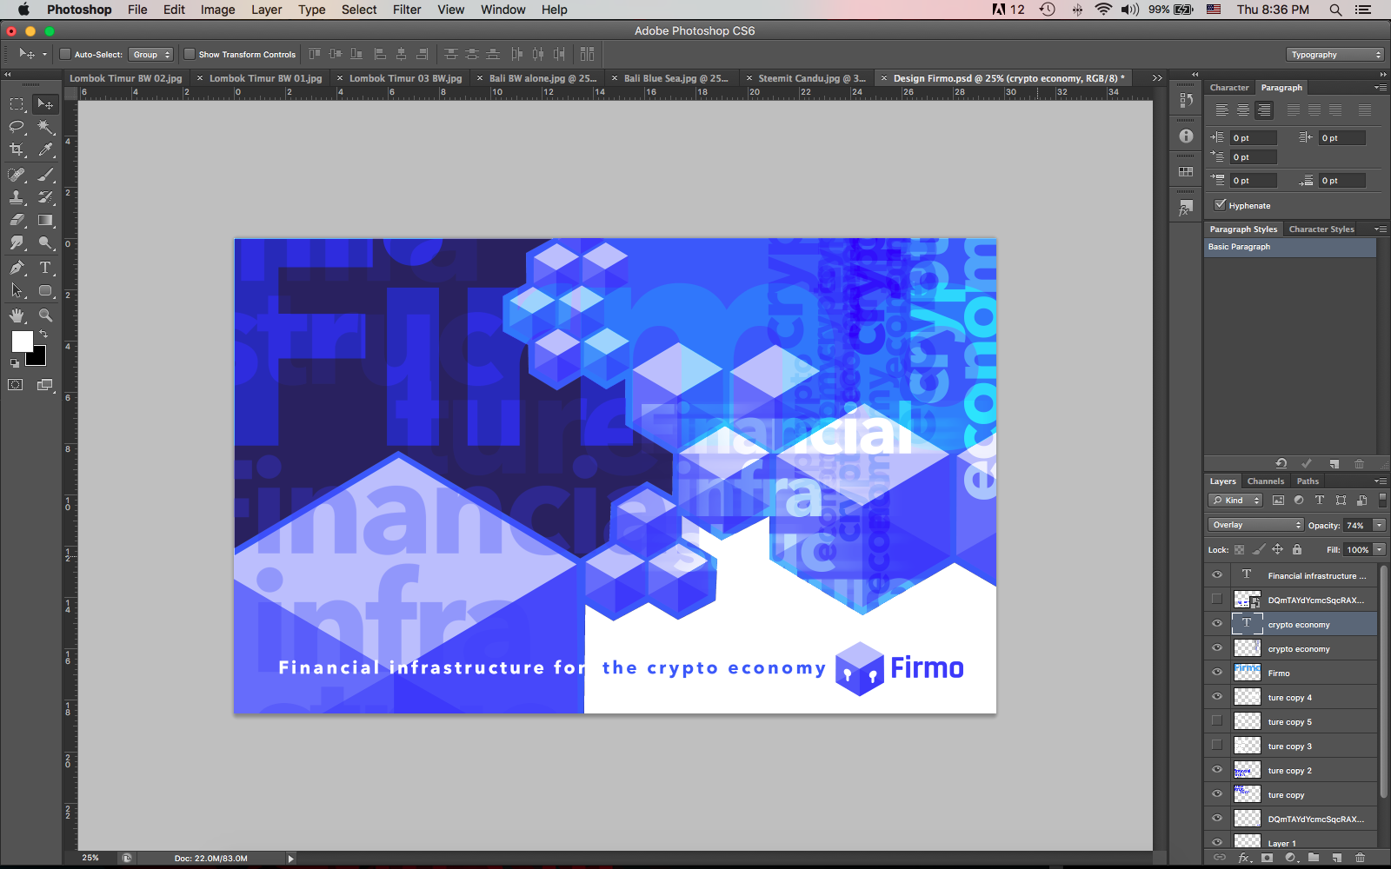Open macOS Spotlight search
Image resolution: width=1391 pixels, height=869 pixels.
pyautogui.click(x=1335, y=10)
